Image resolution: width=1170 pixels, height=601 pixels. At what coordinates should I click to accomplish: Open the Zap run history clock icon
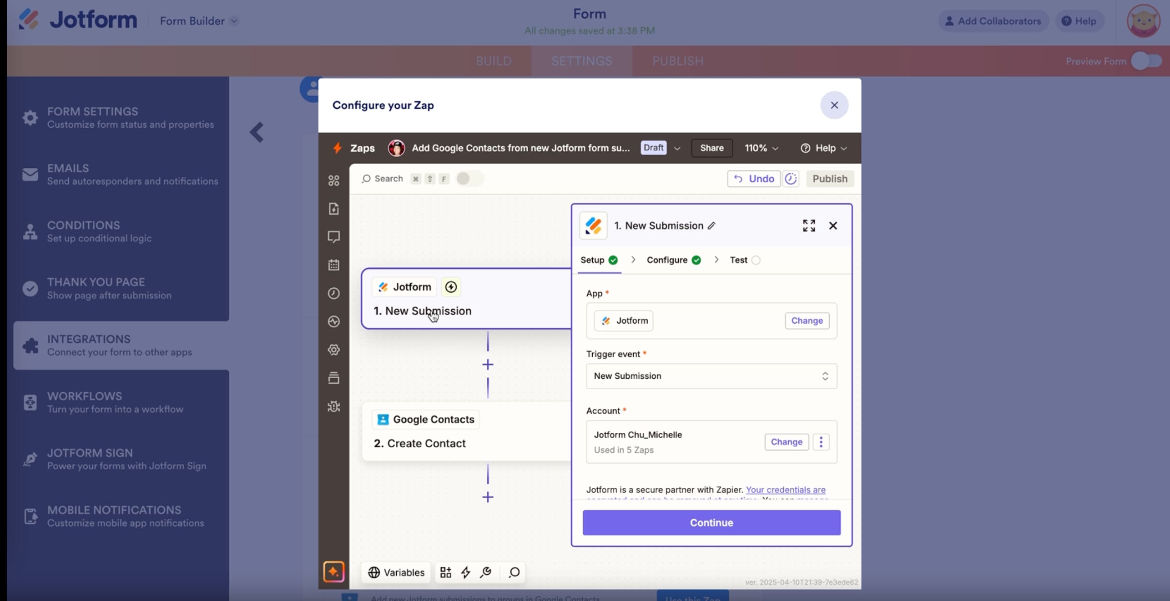(333, 293)
